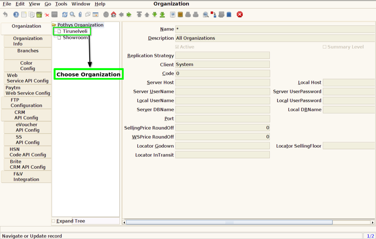
Task: Click the Description field
Action: 275,38
